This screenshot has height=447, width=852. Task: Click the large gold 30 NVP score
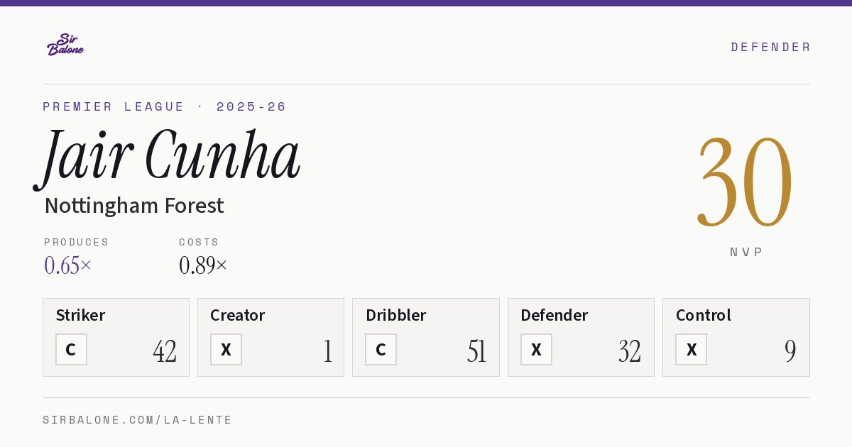click(745, 181)
